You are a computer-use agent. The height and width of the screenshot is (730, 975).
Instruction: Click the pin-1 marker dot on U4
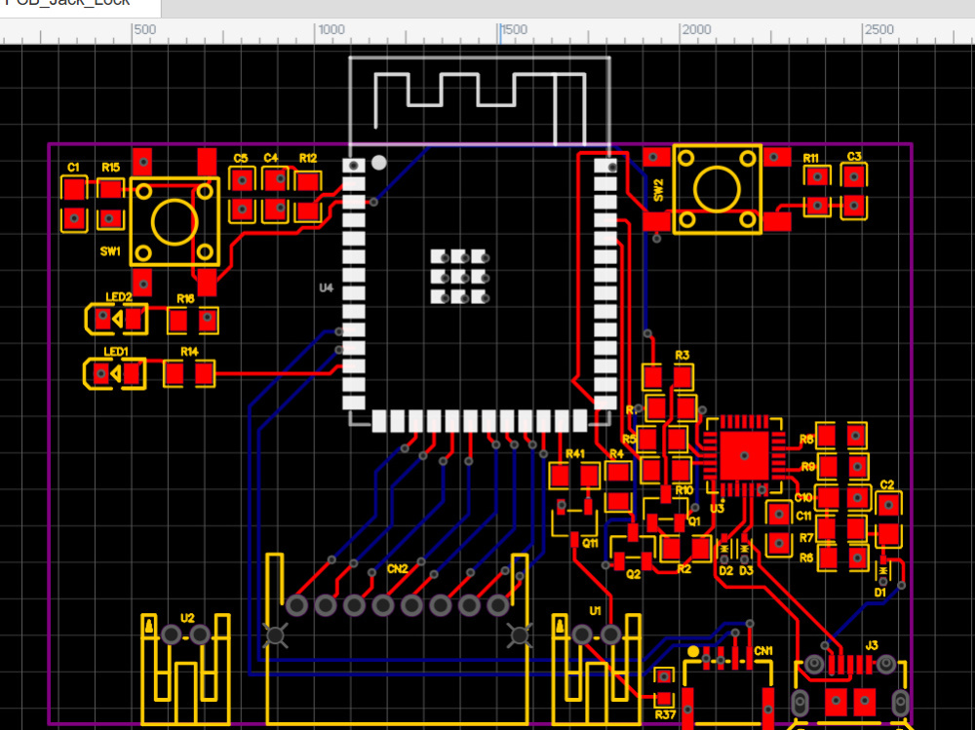[x=378, y=163]
